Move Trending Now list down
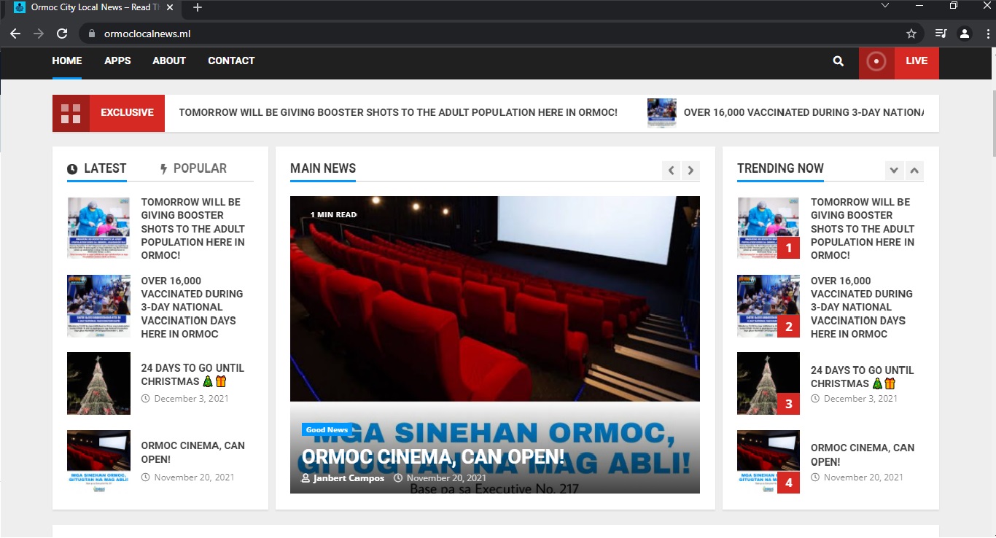The width and height of the screenshot is (996, 538). pos(894,171)
